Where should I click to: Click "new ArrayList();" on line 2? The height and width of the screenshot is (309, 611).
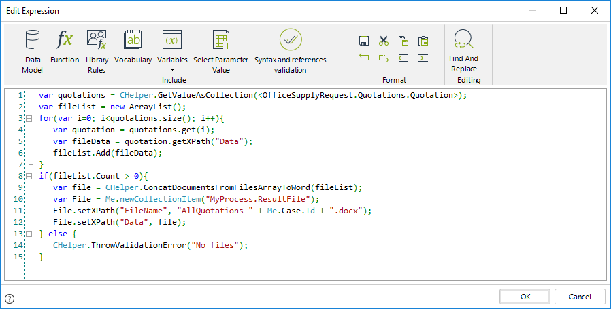coord(148,107)
